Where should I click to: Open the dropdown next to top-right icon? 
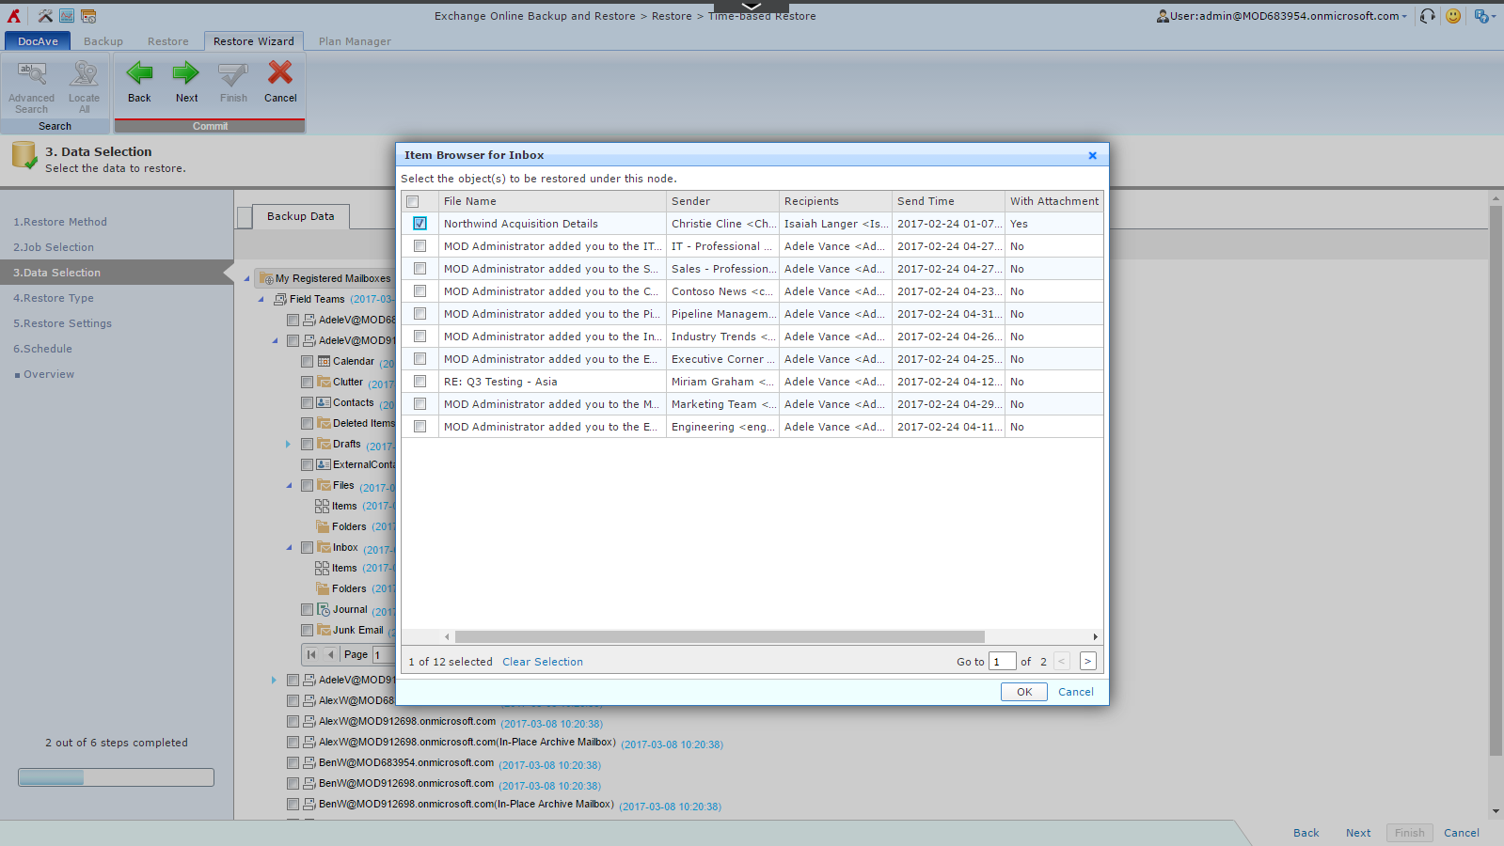1493,17
